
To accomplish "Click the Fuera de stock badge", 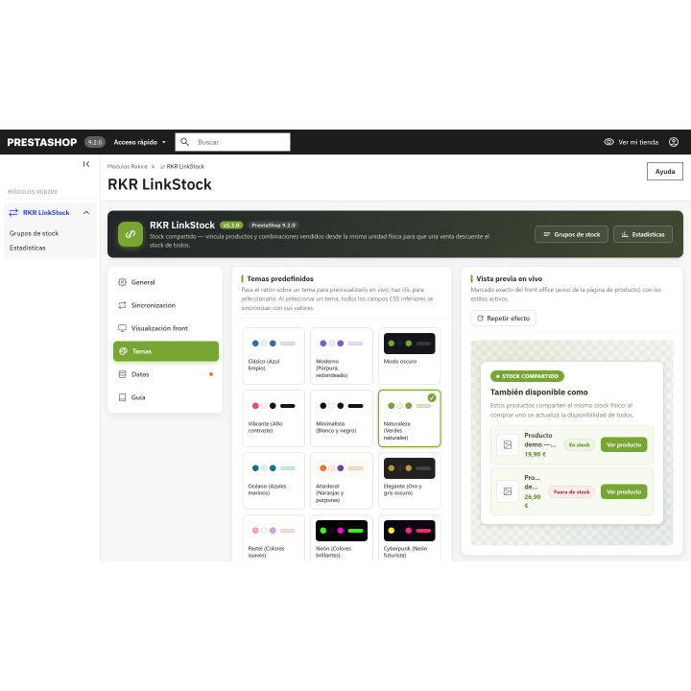I will click(572, 491).
